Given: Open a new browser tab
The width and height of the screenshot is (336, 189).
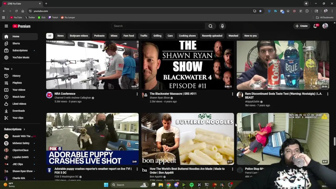Looking at the screenshot, I should point(46,3).
